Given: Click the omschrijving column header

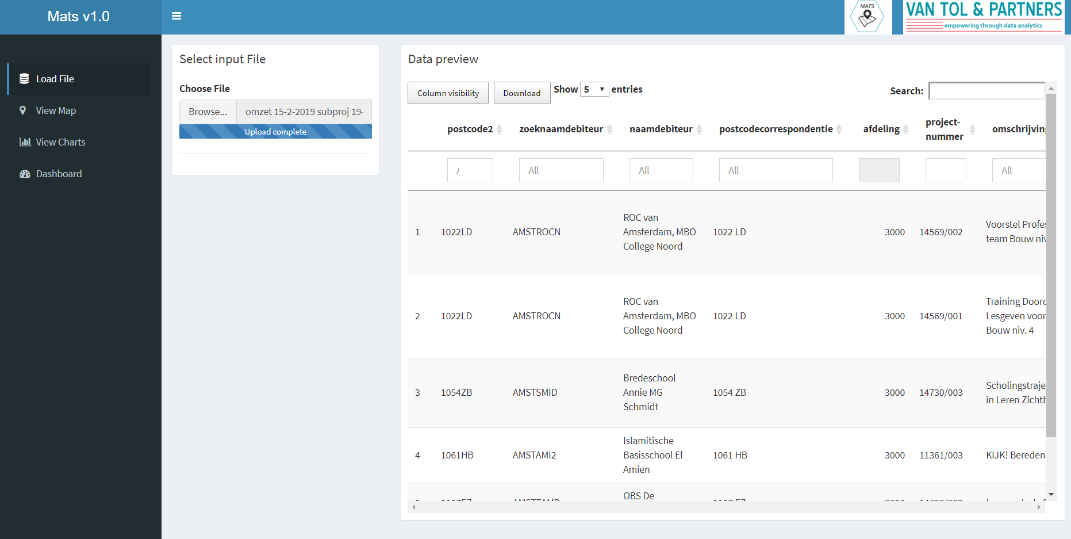Looking at the screenshot, I should point(1019,129).
